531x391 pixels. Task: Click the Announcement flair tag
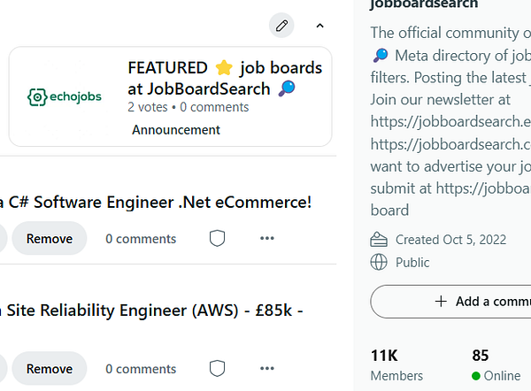176,130
